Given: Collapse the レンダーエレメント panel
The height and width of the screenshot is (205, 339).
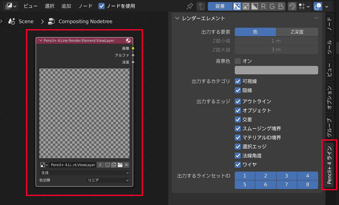Looking at the screenshot, I should [x=177, y=18].
